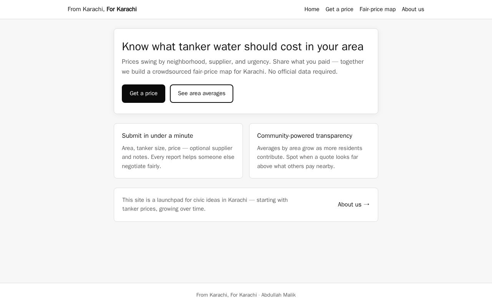492x307 pixels.
Task: Click the See area averages button
Action: point(201,94)
